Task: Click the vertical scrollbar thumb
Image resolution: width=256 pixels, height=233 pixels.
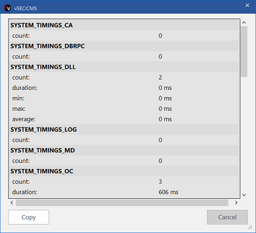Action: tap(244, 52)
